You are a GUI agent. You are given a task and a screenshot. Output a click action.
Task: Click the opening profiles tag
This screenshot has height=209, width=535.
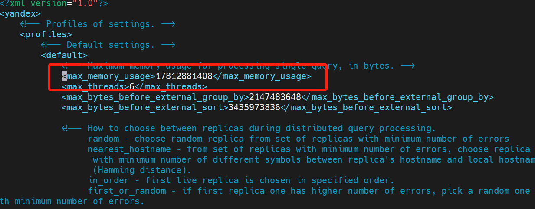click(x=46, y=35)
